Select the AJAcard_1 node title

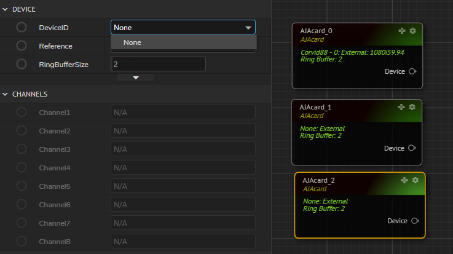pos(315,107)
